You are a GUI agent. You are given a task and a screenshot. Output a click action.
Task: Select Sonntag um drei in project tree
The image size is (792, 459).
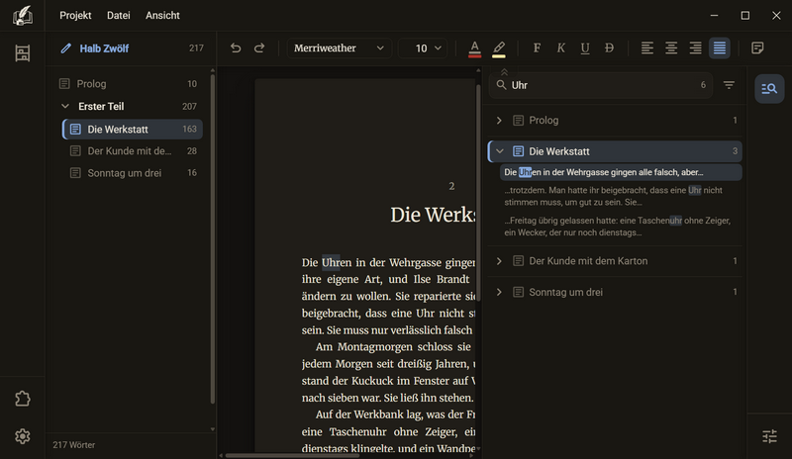[133, 173]
